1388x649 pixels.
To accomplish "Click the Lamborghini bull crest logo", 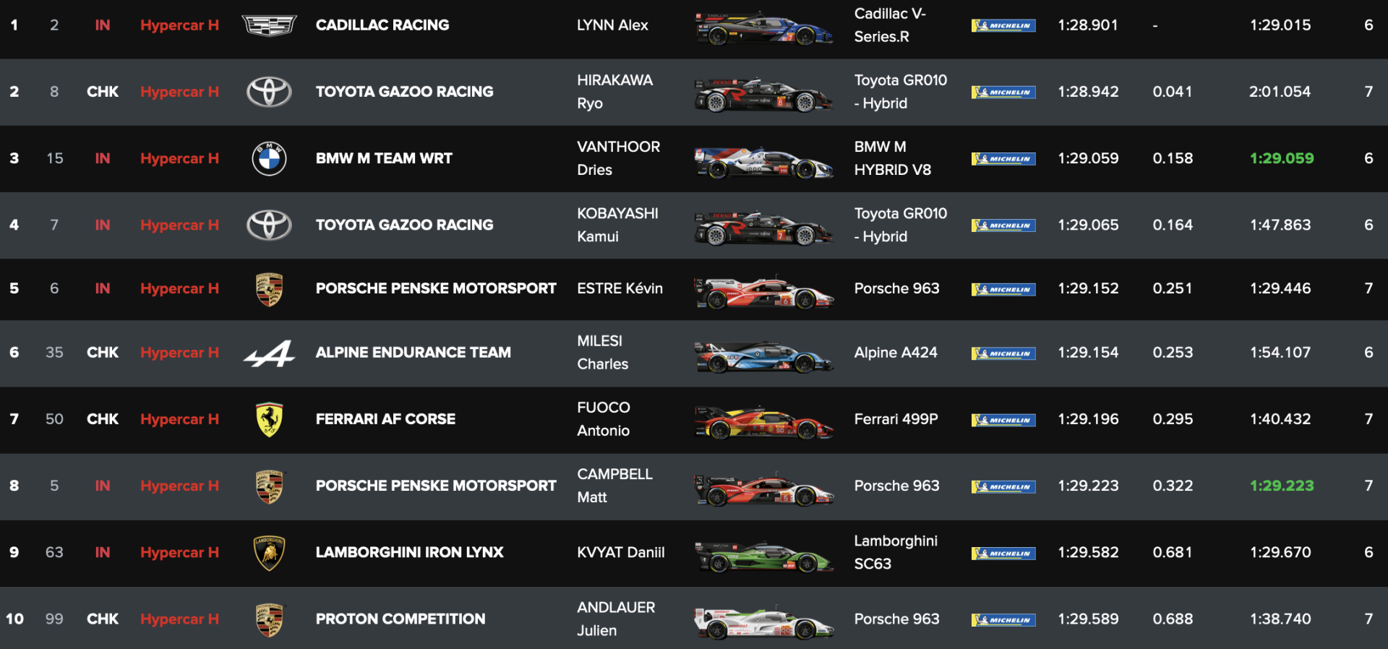I will click(x=269, y=553).
